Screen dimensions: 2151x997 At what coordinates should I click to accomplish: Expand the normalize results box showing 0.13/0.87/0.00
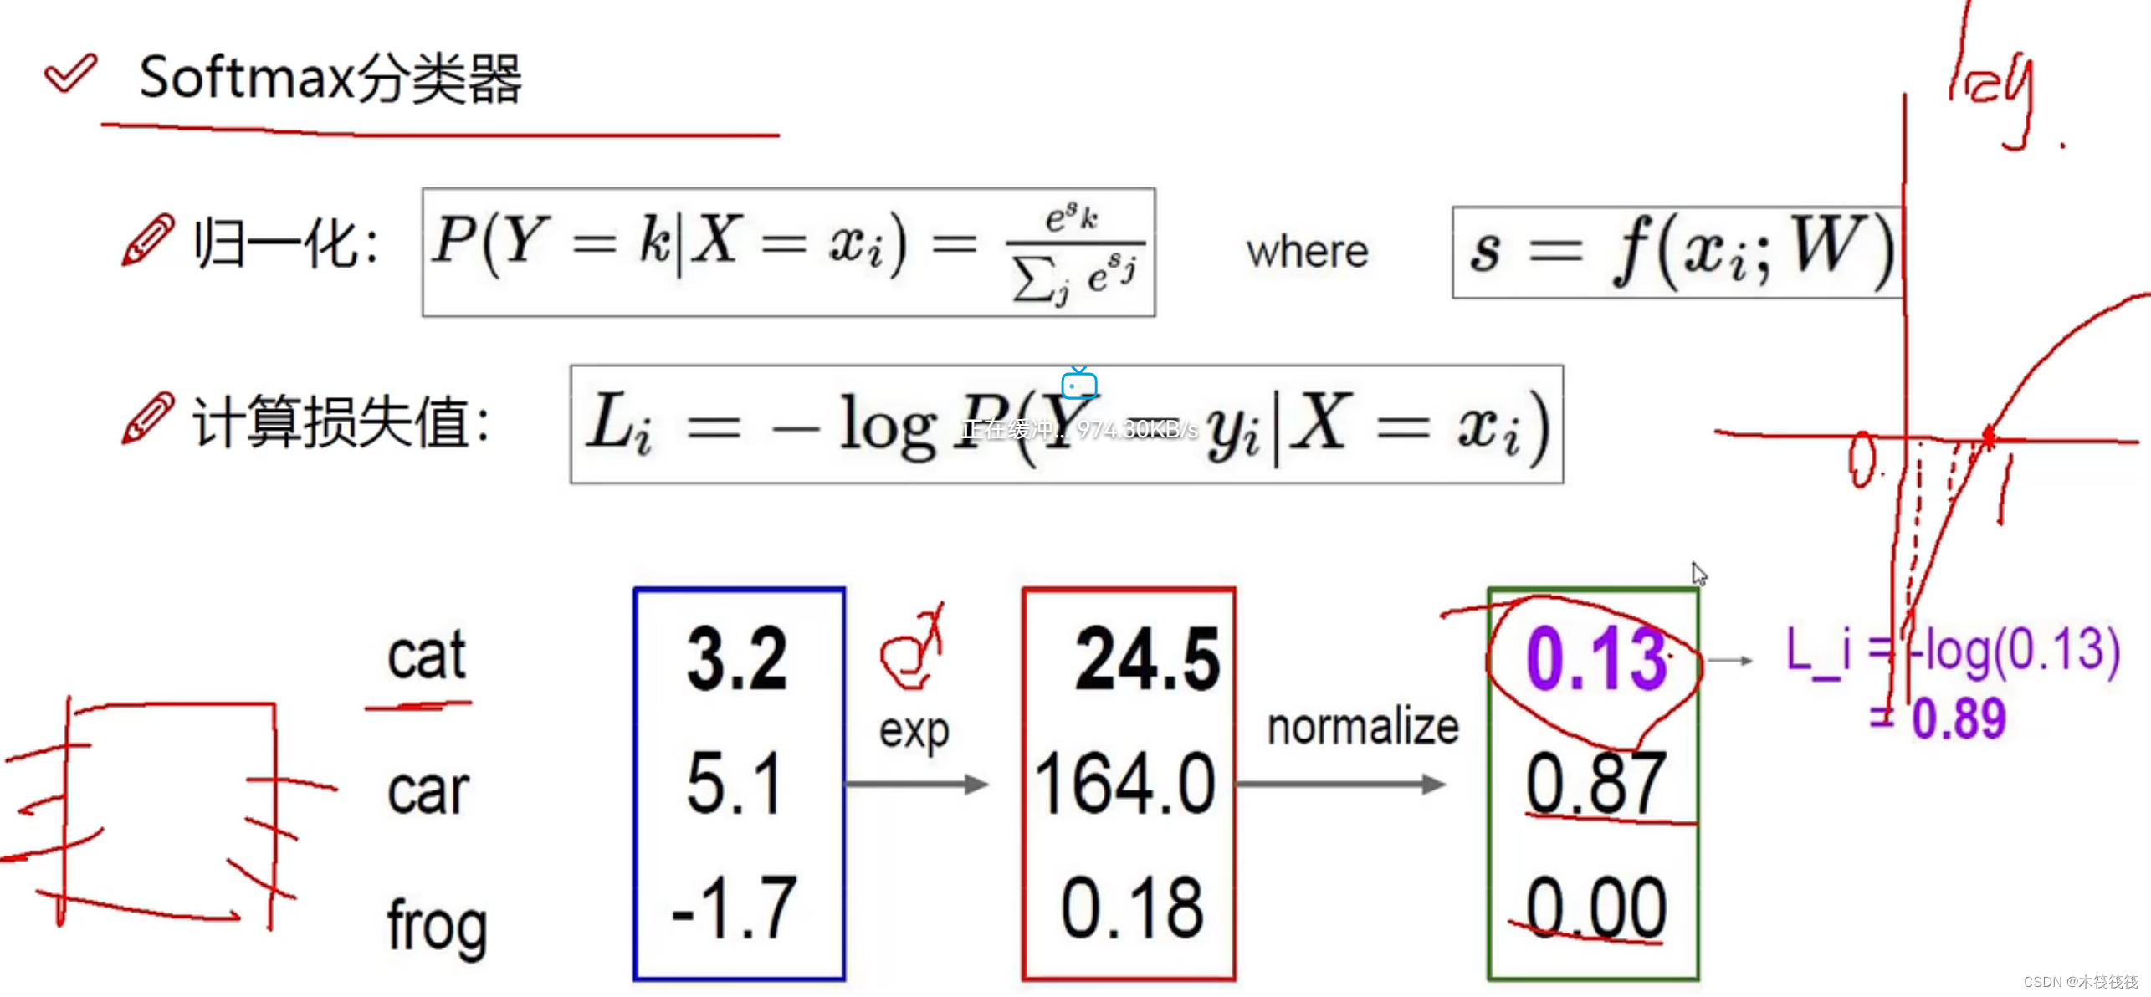coord(1591,782)
